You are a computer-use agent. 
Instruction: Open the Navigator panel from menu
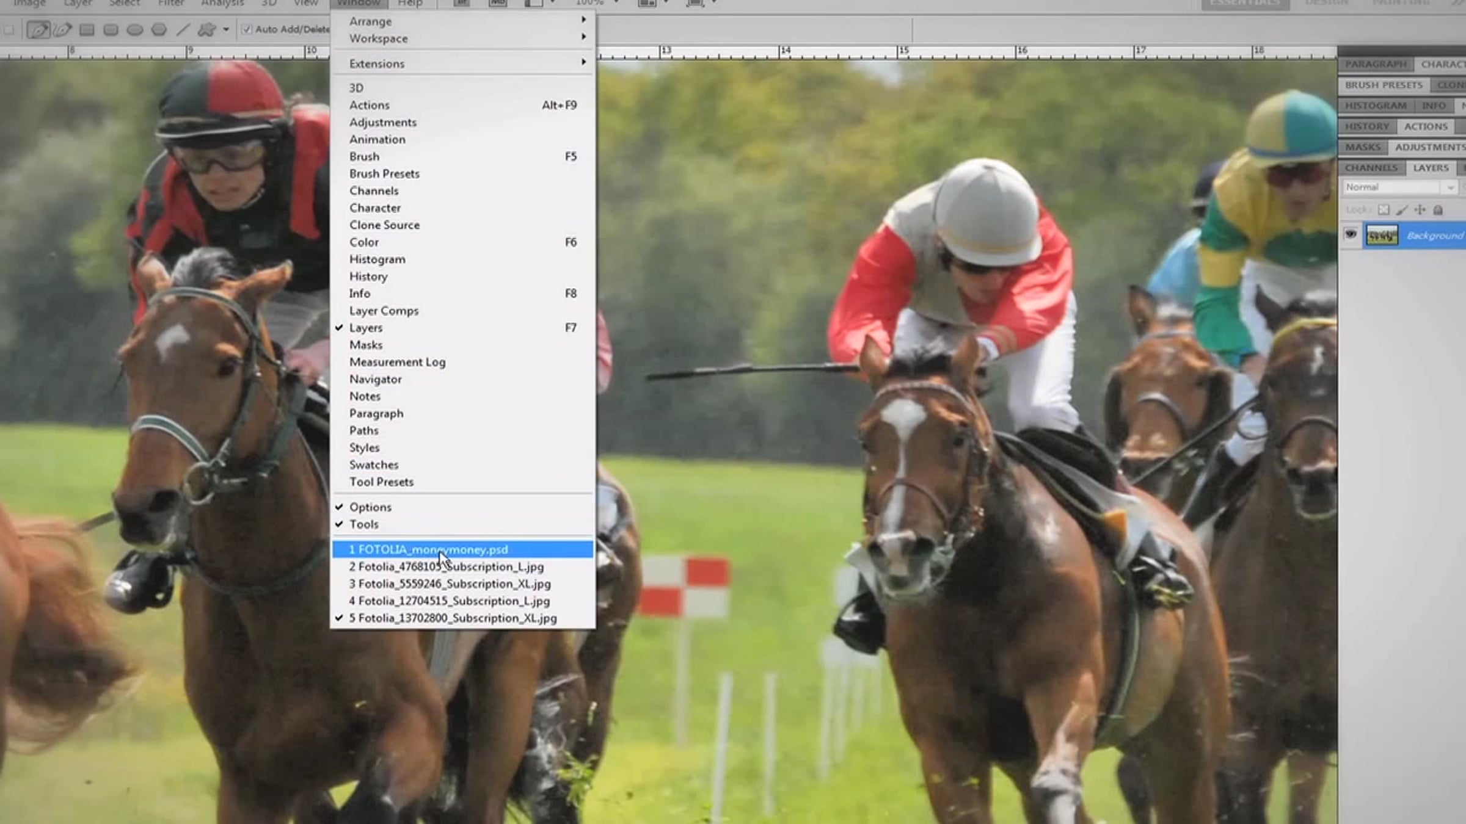point(375,379)
